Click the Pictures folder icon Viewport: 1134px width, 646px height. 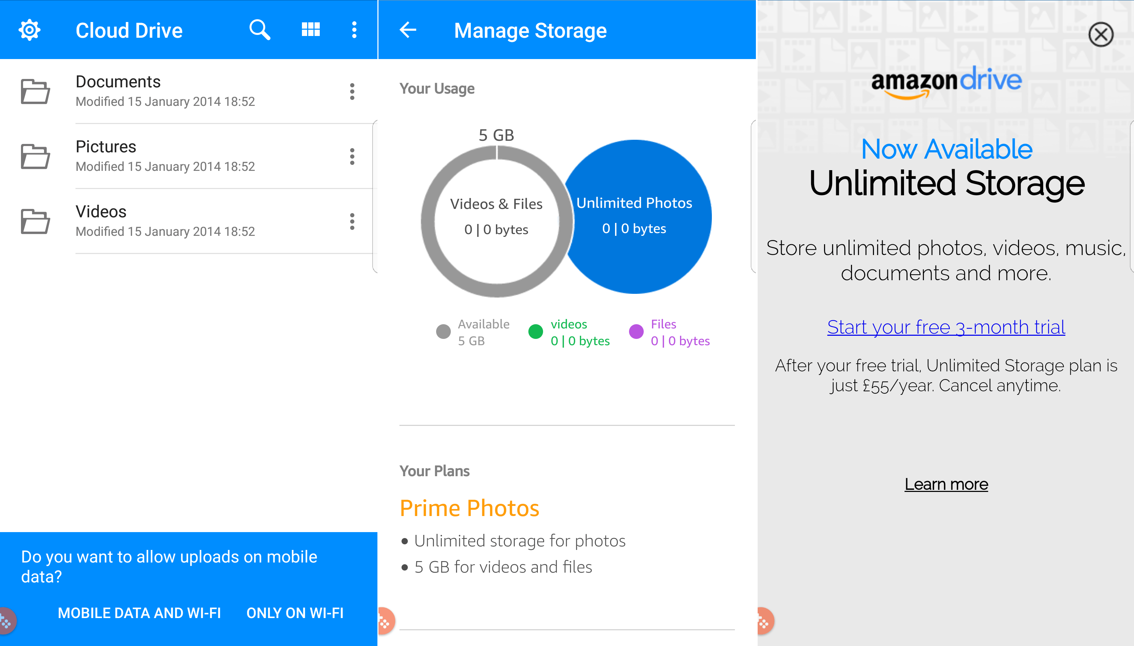[35, 157]
